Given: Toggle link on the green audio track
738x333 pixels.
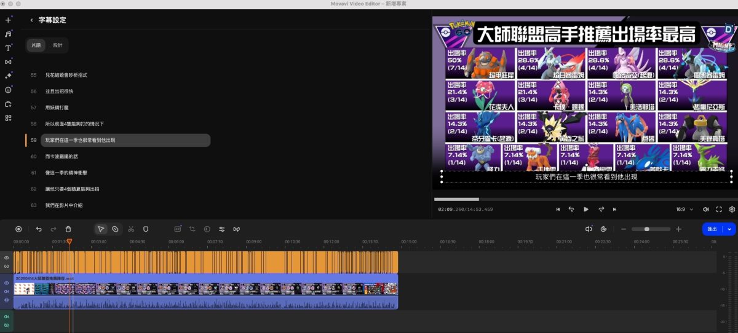Looking at the screenshot, I should [7, 324].
